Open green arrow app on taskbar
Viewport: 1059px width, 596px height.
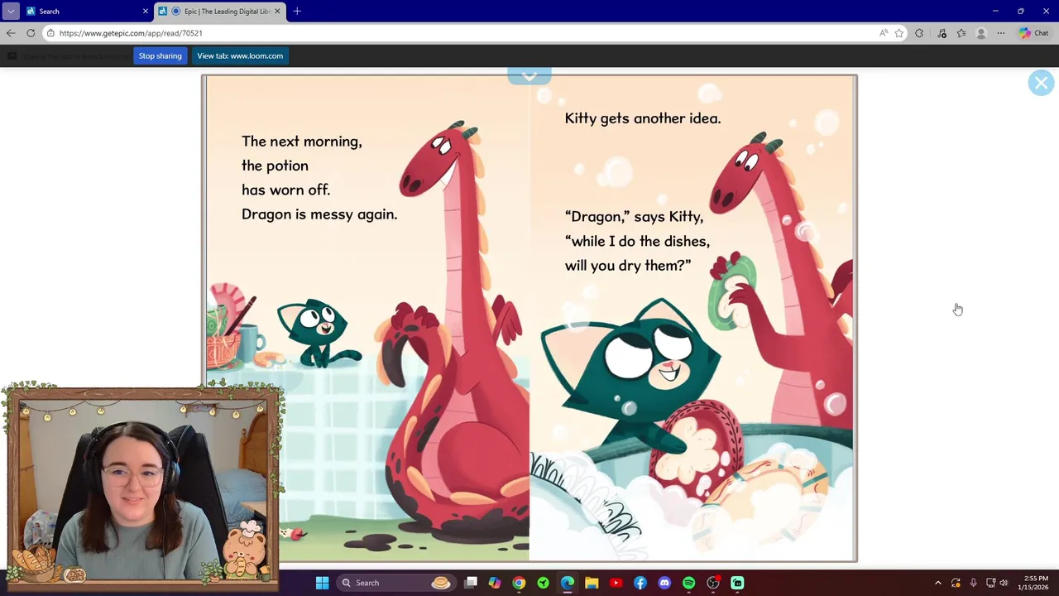[543, 583]
